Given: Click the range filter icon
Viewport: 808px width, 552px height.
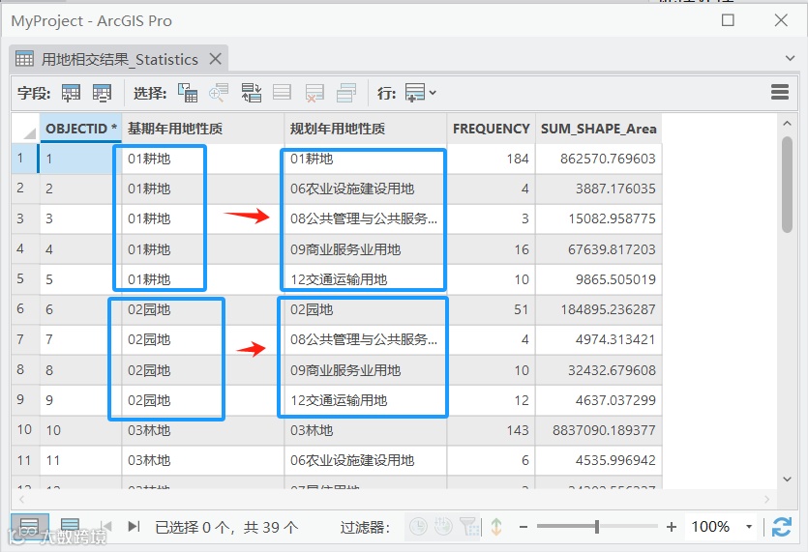Looking at the screenshot, I should coord(443,526).
